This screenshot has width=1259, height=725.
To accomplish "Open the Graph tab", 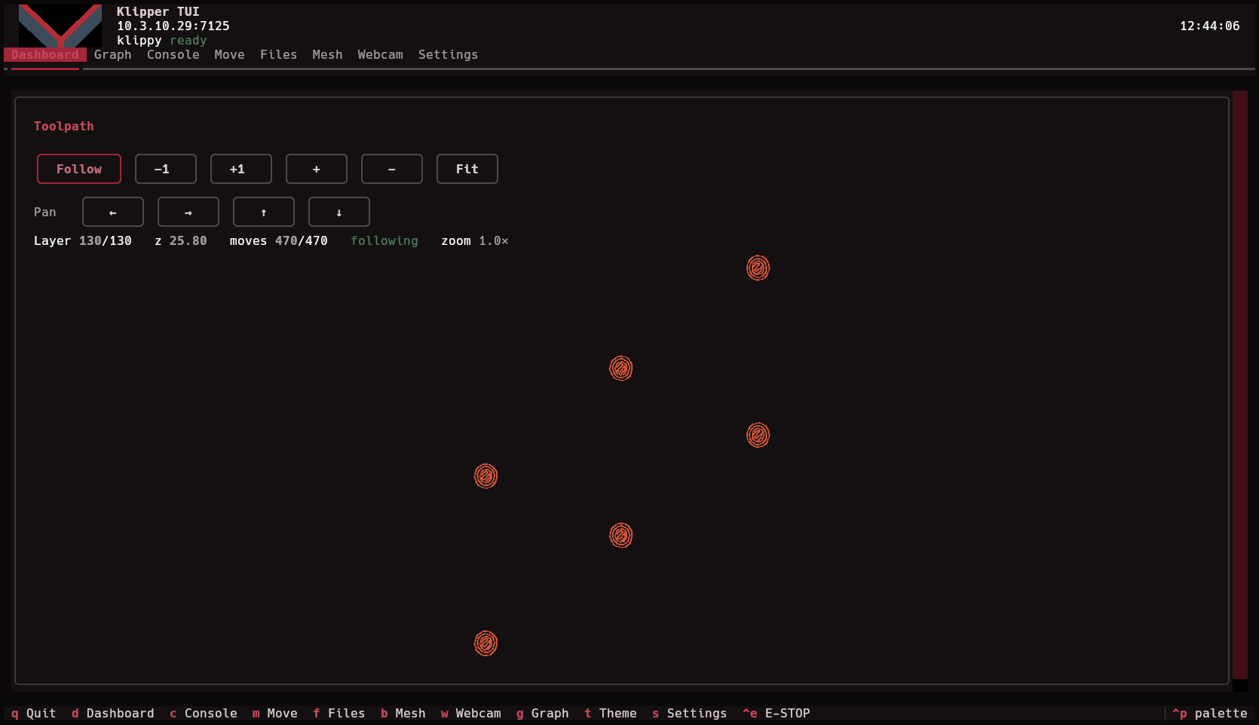I will (x=113, y=54).
